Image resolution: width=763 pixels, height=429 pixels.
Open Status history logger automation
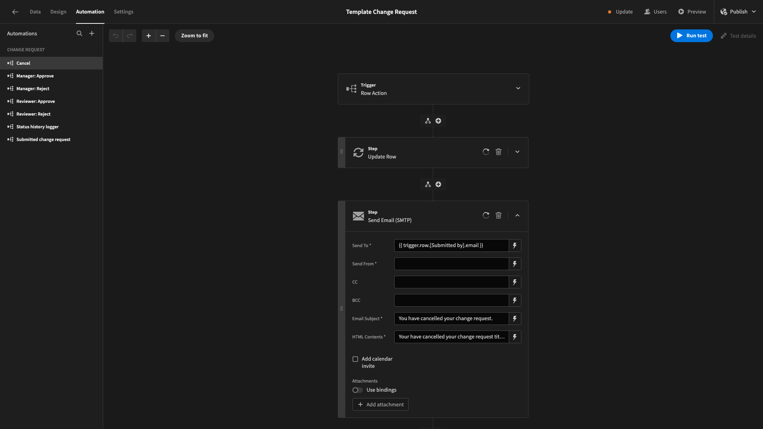51,127
